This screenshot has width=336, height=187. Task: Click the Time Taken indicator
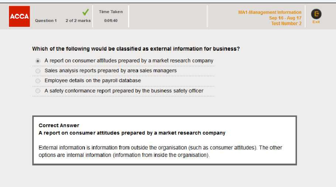pyautogui.click(x=110, y=12)
